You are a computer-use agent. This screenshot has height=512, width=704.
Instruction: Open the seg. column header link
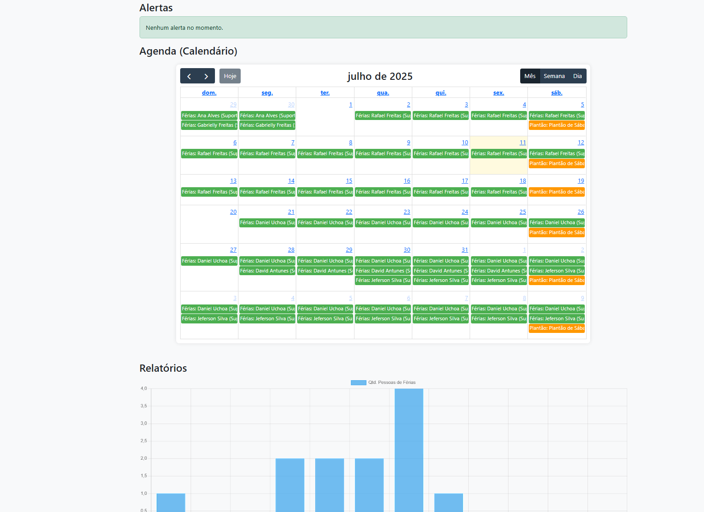[x=267, y=93]
